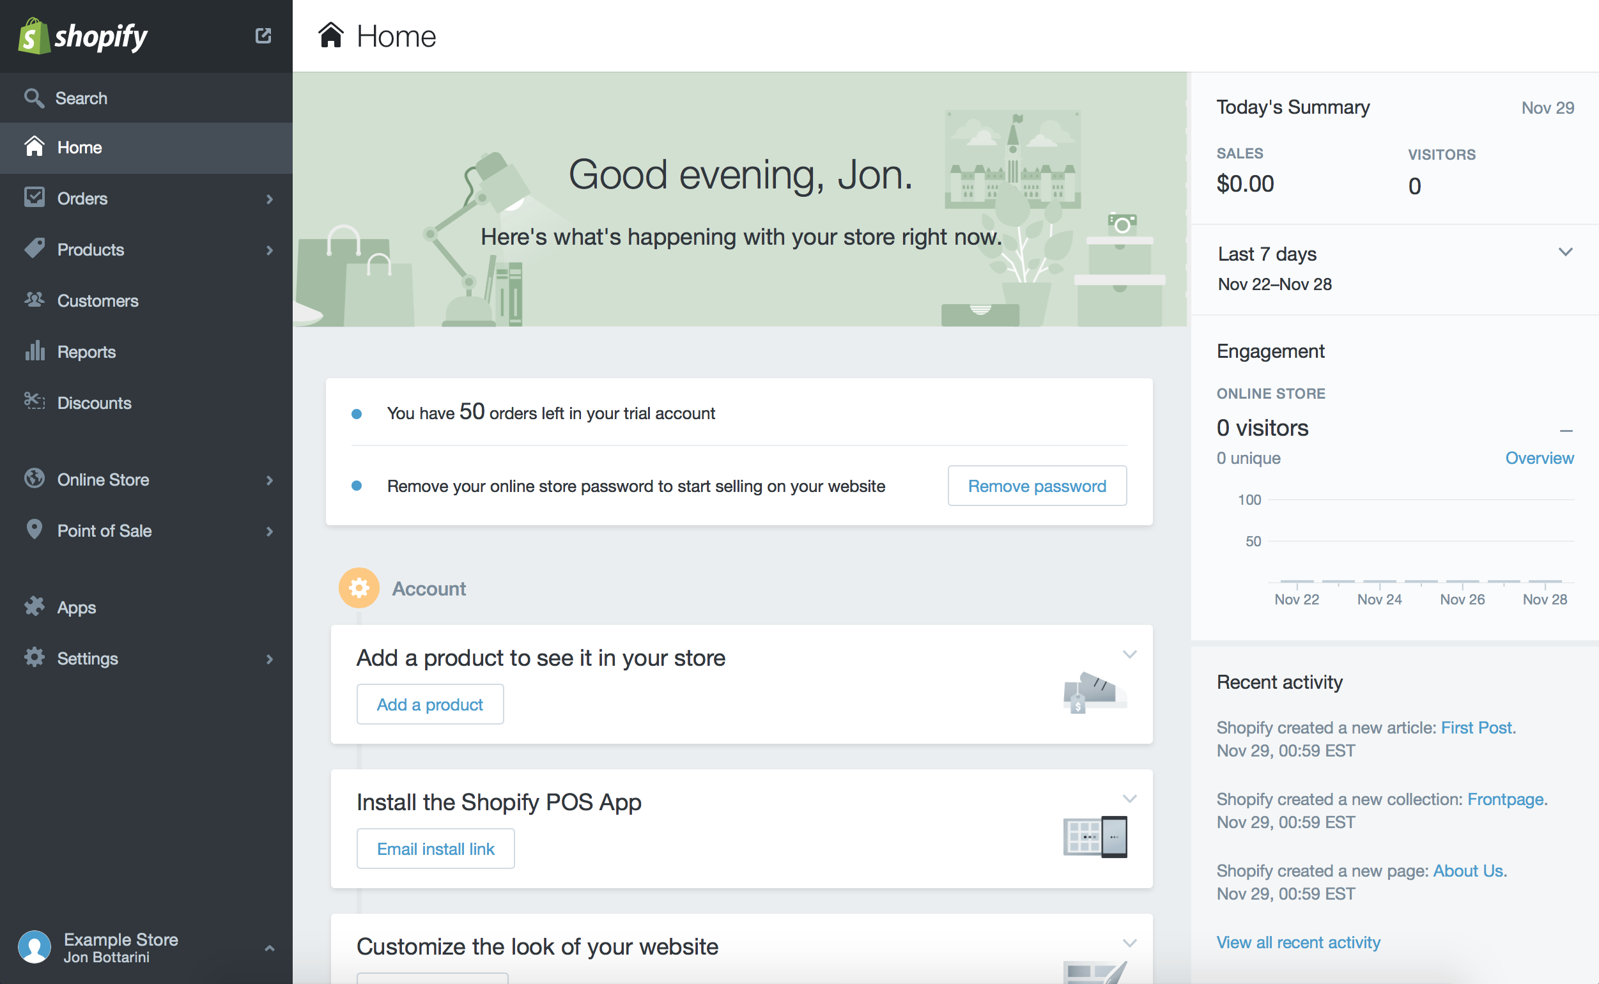This screenshot has width=1599, height=984.
Task: Click the Products tag icon
Action: (35, 249)
